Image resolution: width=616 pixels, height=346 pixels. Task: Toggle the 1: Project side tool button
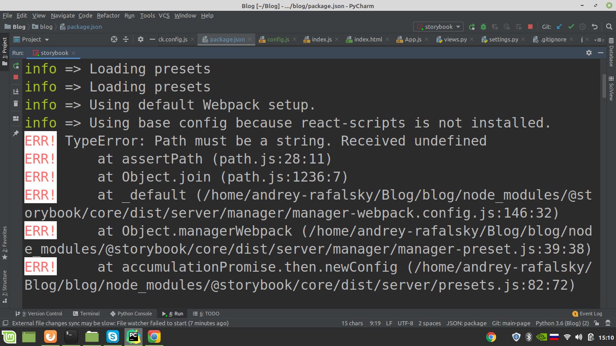(x=5, y=52)
